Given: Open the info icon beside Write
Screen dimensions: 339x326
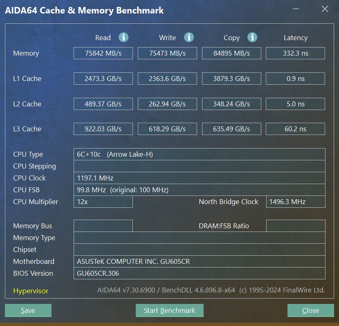Looking at the screenshot, I should 189,37.
